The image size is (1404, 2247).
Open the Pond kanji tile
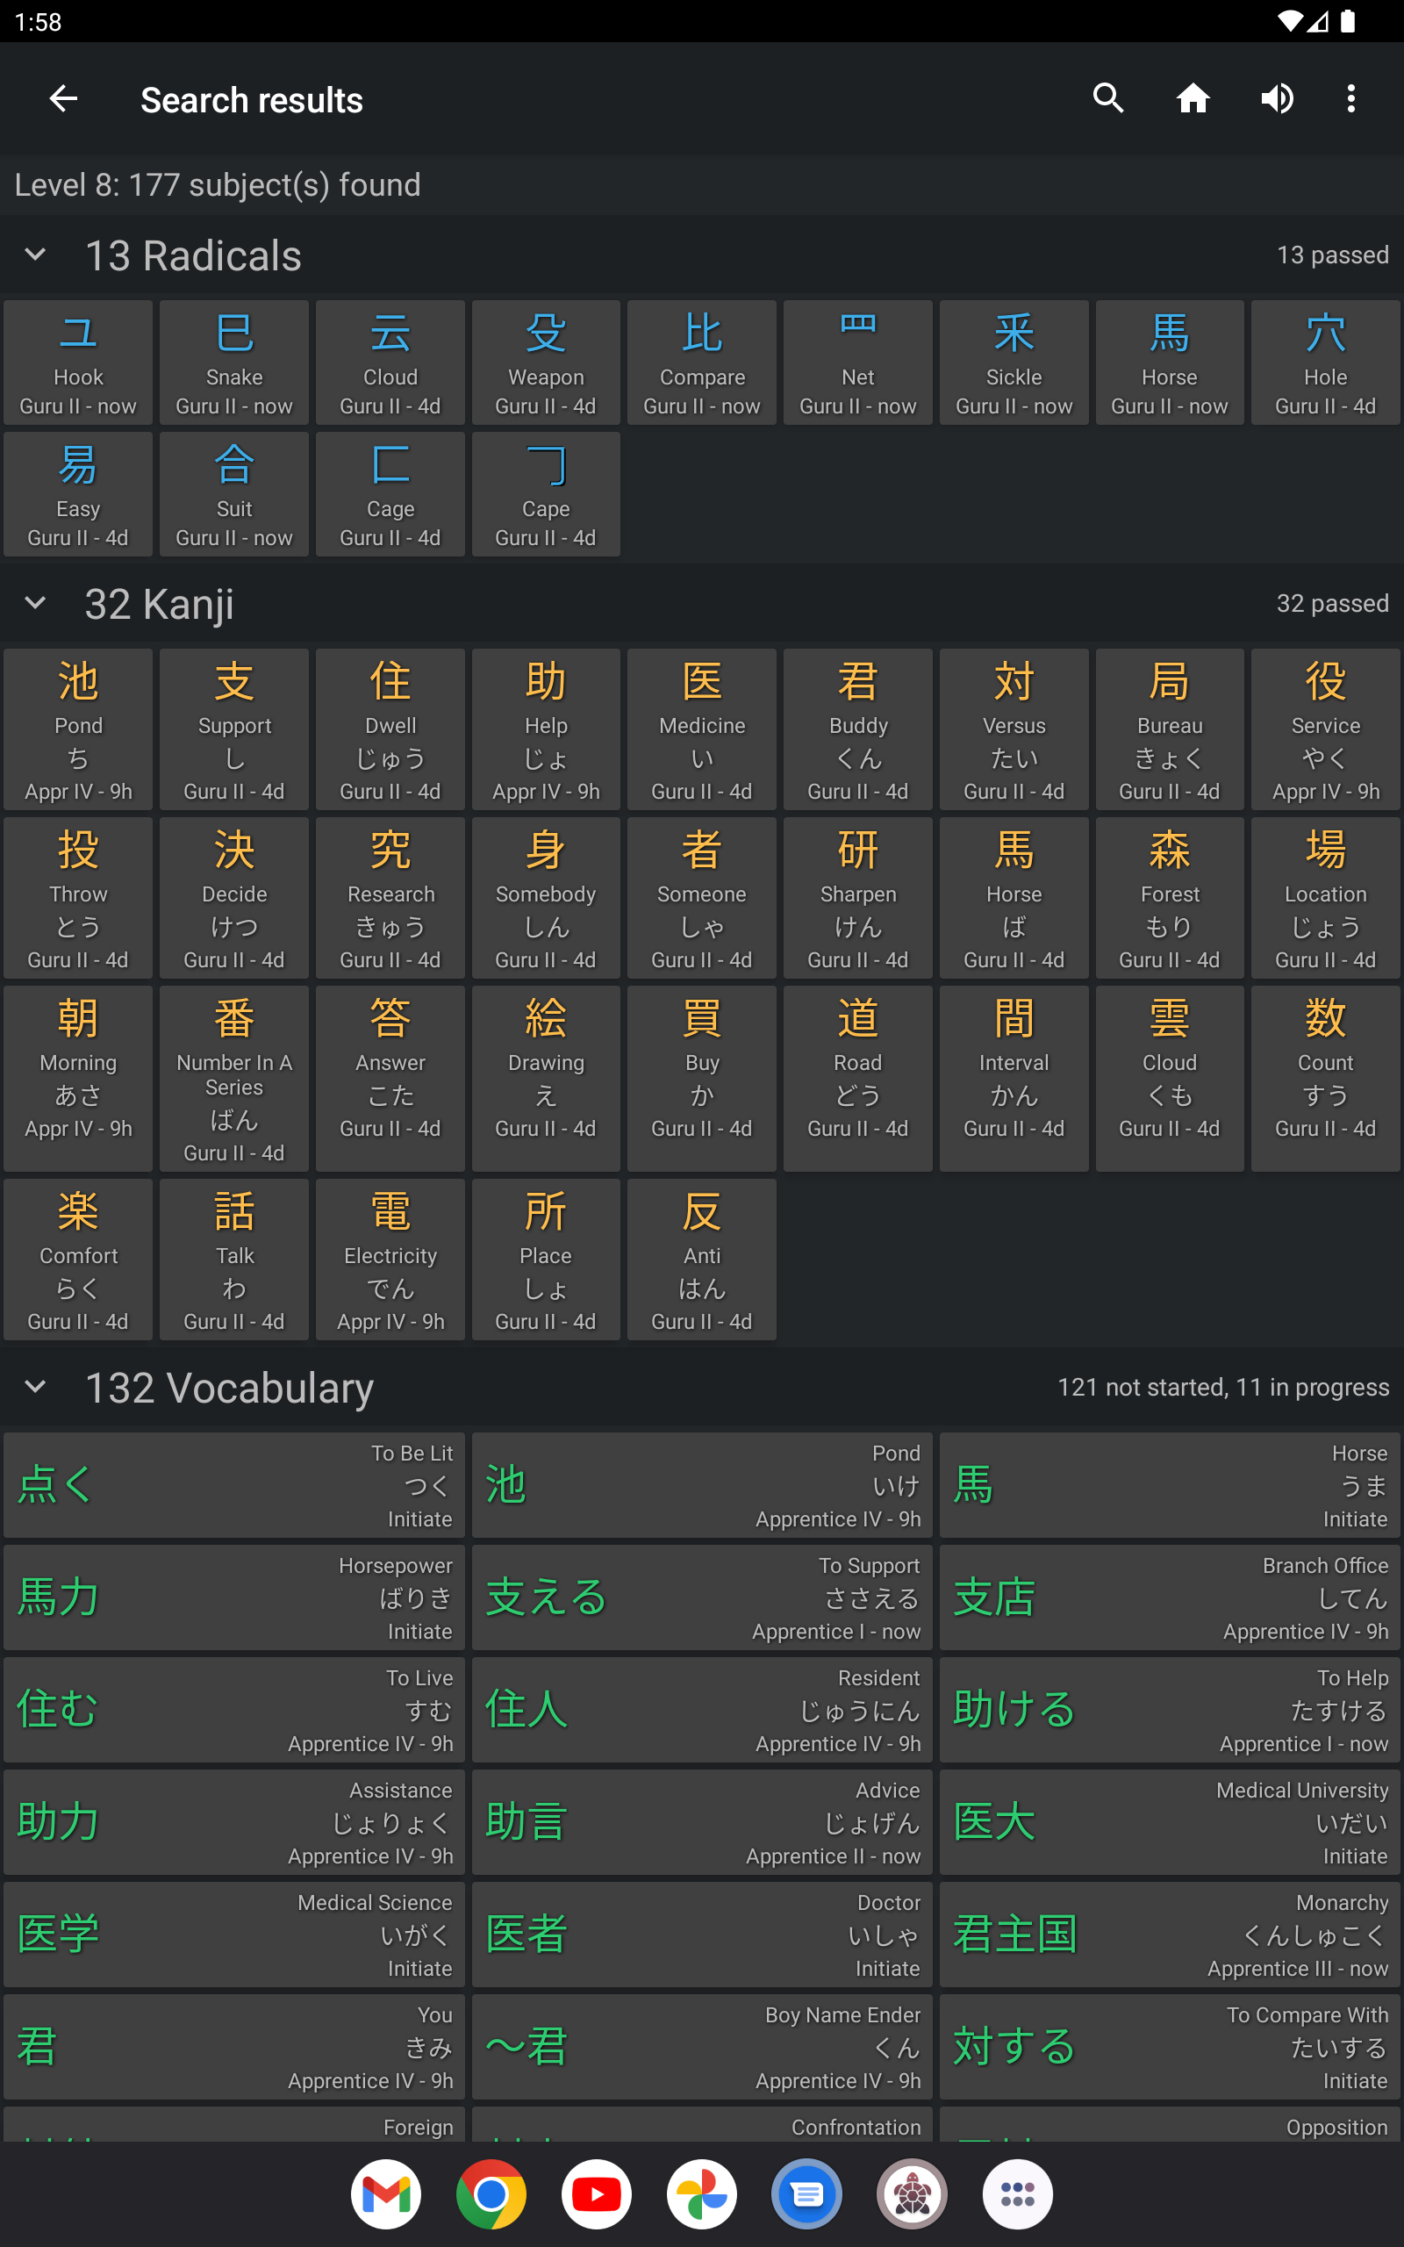[78, 729]
